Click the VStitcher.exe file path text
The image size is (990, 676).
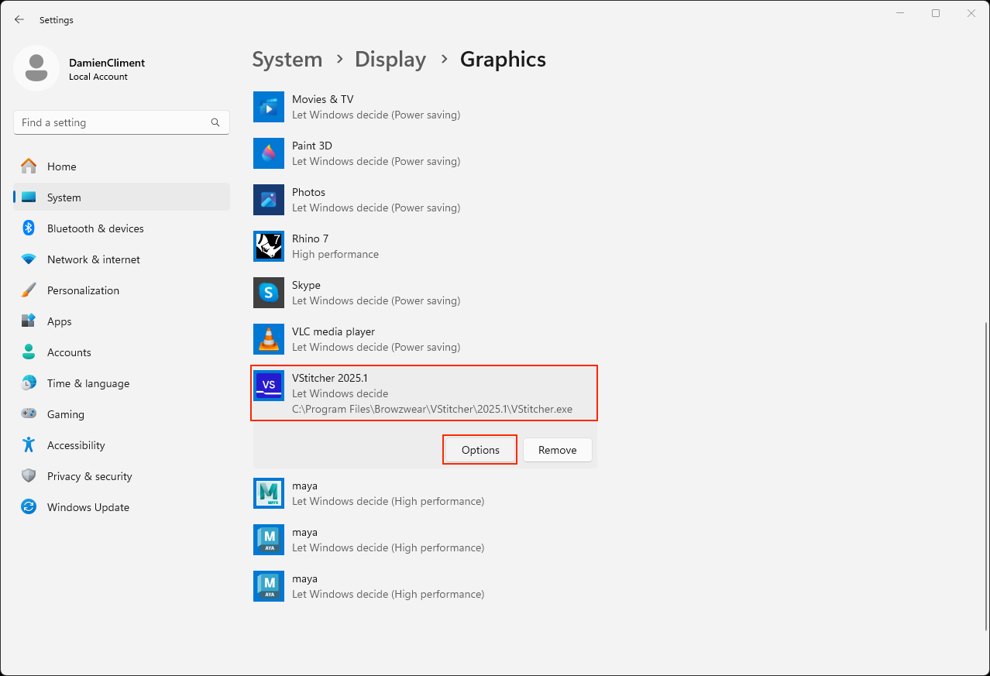pyautogui.click(x=432, y=409)
